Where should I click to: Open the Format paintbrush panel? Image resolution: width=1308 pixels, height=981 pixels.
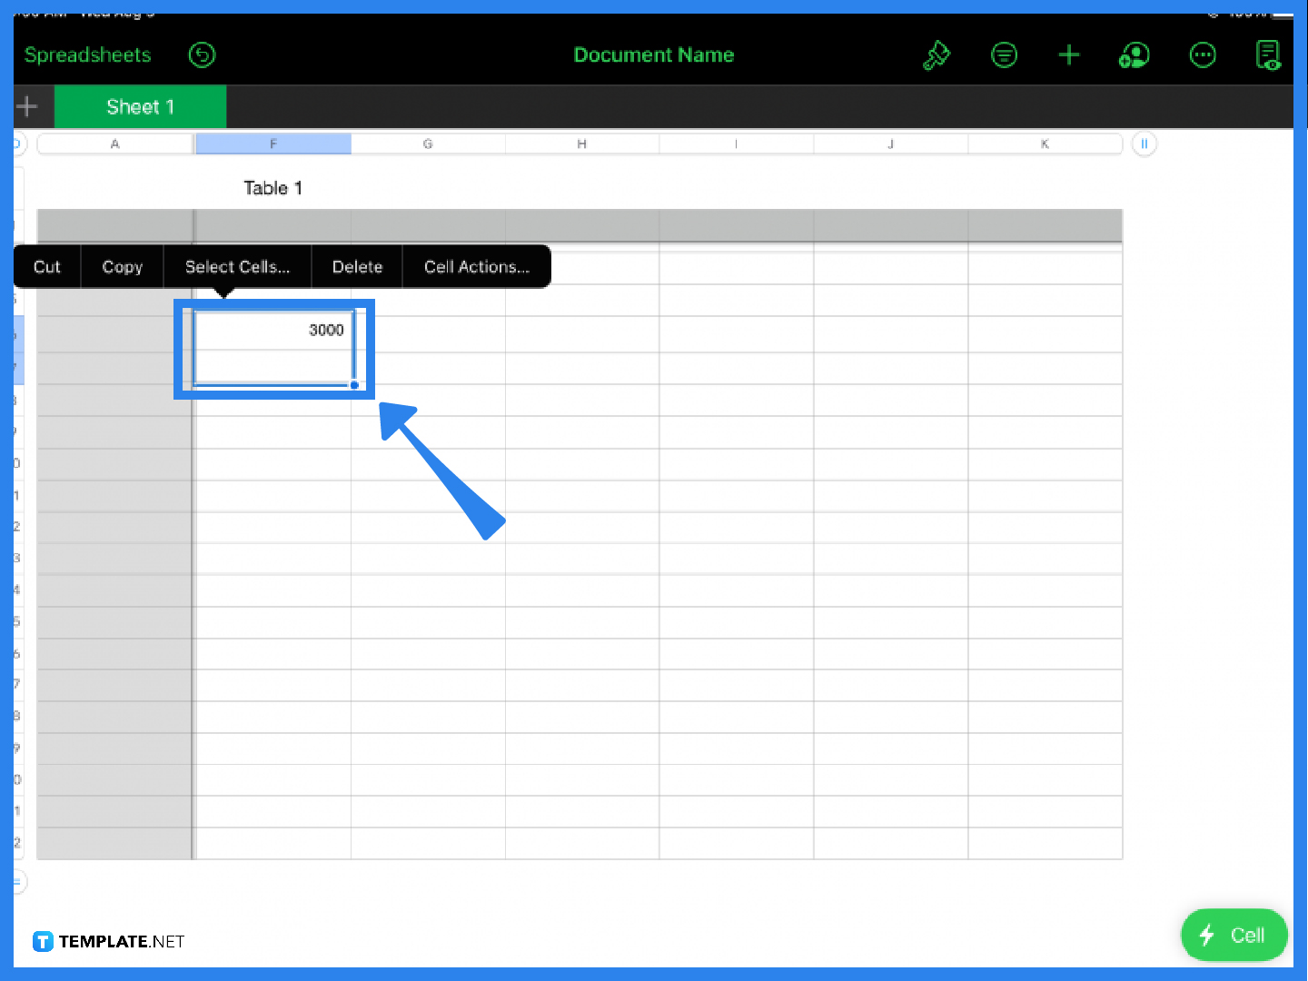pyautogui.click(x=936, y=55)
